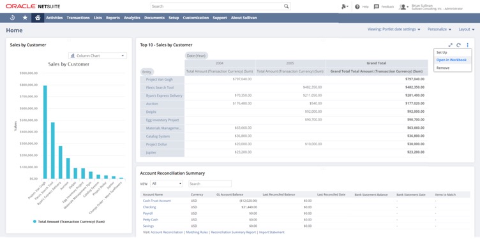Click the Last Reconciled Date column header
480x239 pixels.
pyautogui.click(x=331, y=194)
